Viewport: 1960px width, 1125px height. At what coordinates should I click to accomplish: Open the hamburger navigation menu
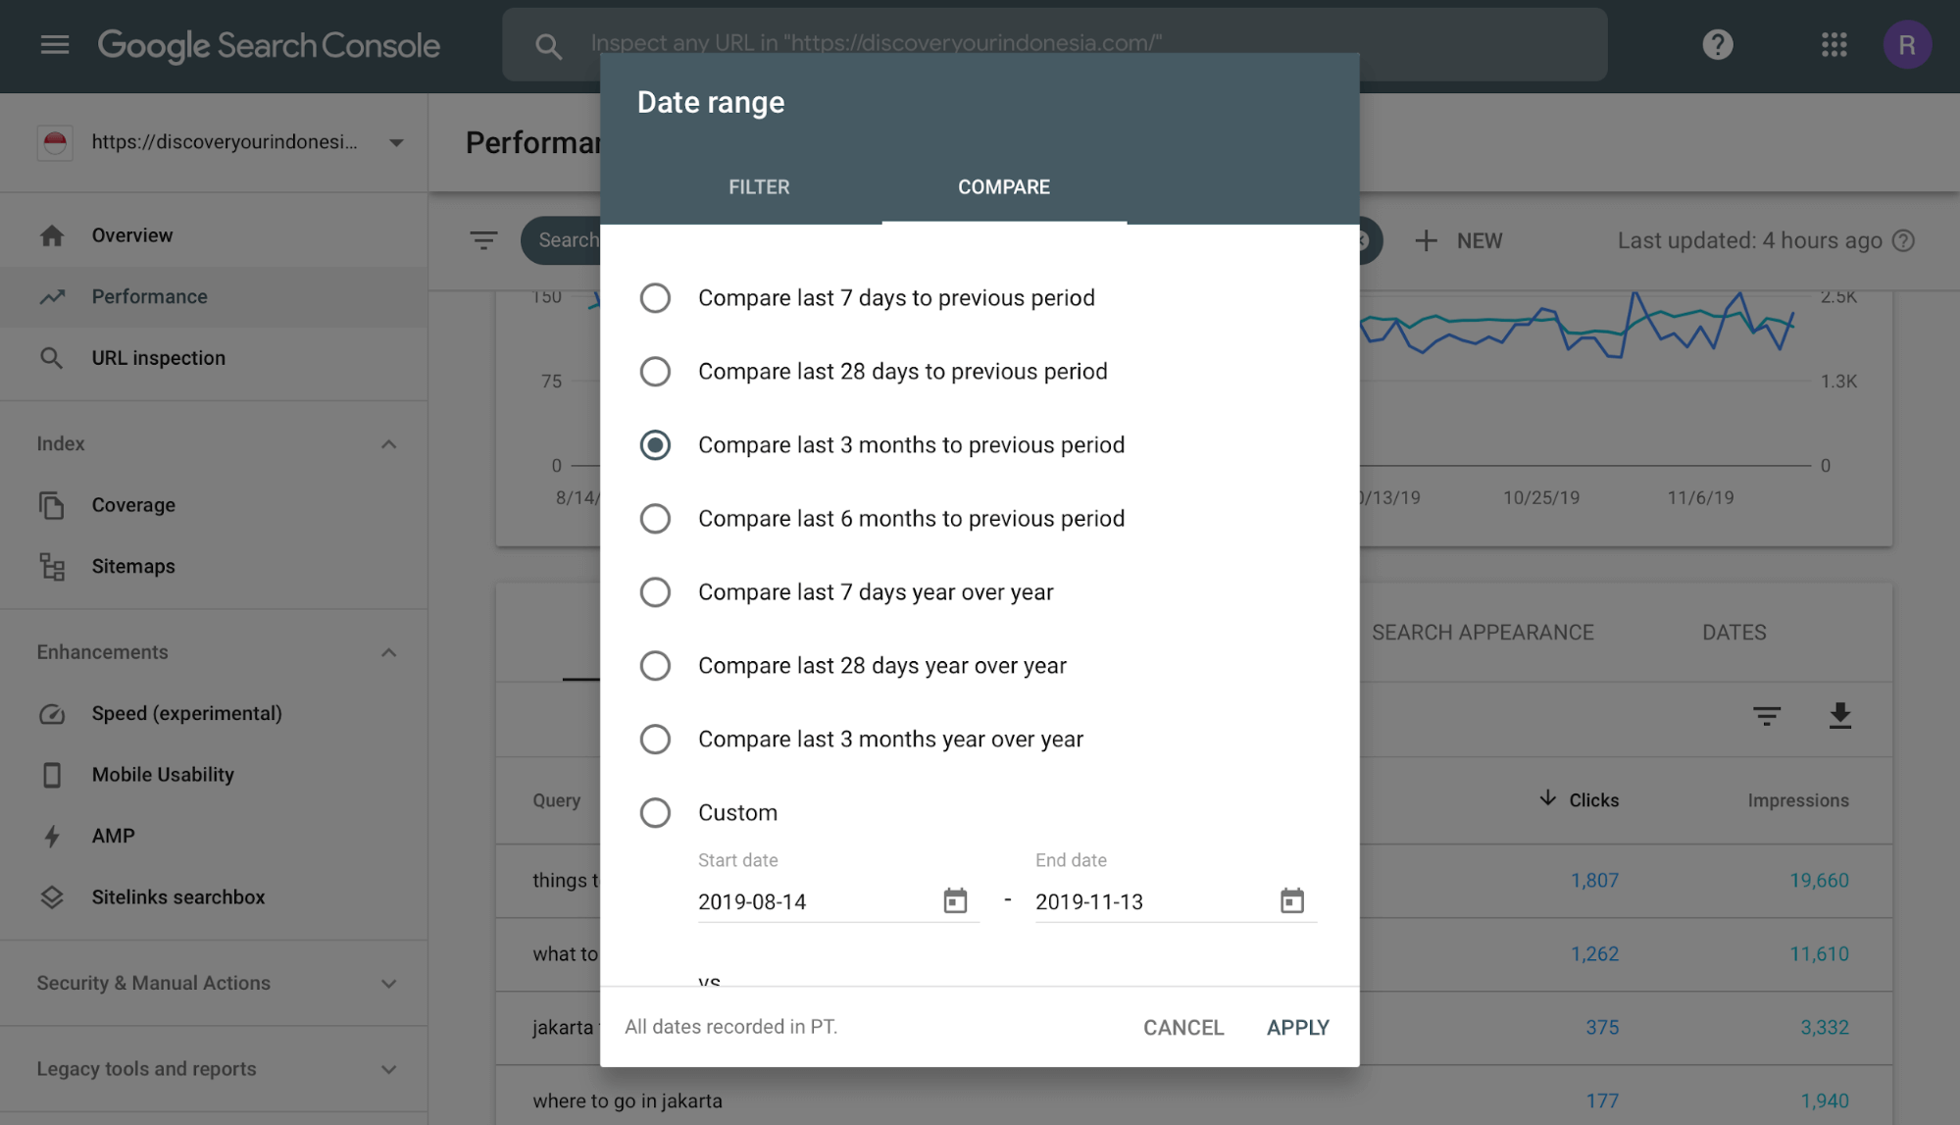[55, 45]
